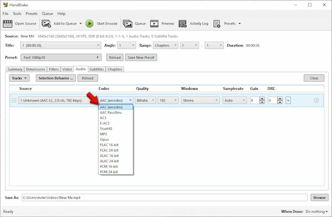The width and height of the screenshot is (332, 217).
Task: Open the Tracks dropdown button
Action: tap(19, 78)
